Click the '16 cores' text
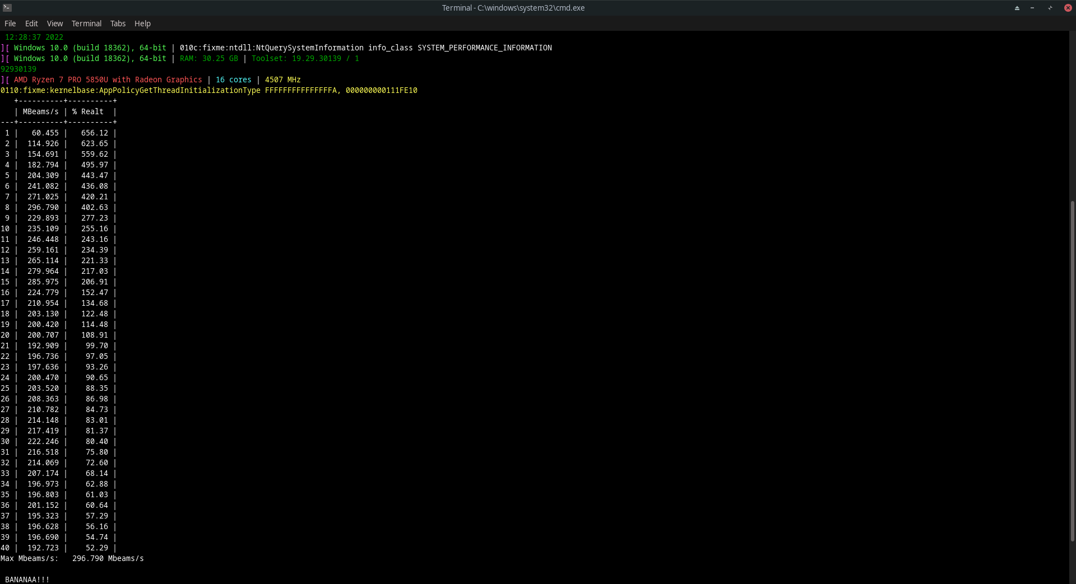 click(x=234, y=80)
